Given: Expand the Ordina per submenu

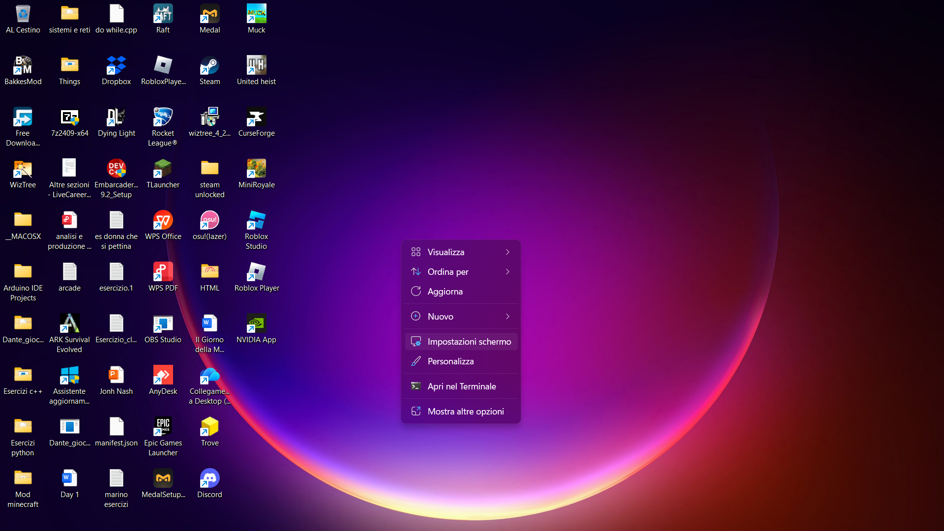Looking at the screenshot, I should point(507,271).
